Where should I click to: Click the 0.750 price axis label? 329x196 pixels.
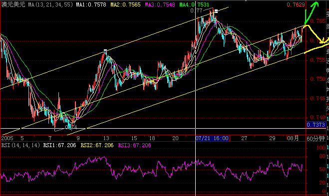click(x=318, y=79)
